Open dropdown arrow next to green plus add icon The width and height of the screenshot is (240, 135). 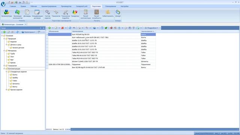tap(52, 28)
